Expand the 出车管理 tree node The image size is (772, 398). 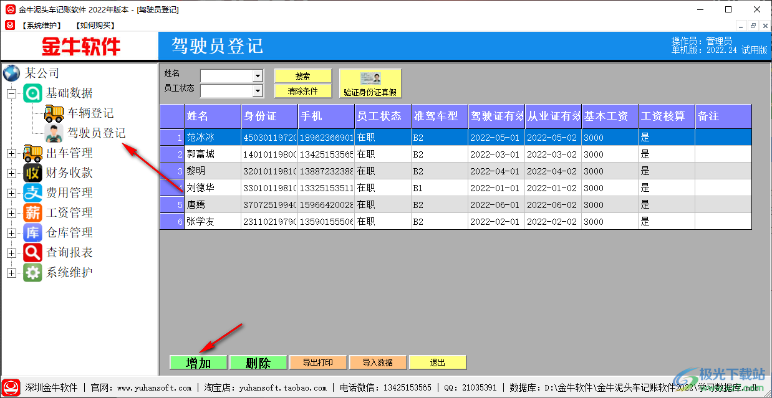pyautogui.click(x=11, y=153)
